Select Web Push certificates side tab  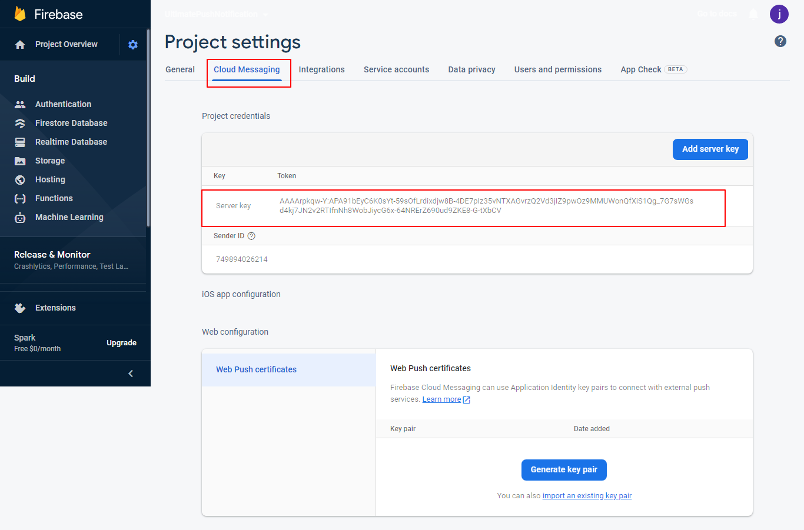pos(288,369)
